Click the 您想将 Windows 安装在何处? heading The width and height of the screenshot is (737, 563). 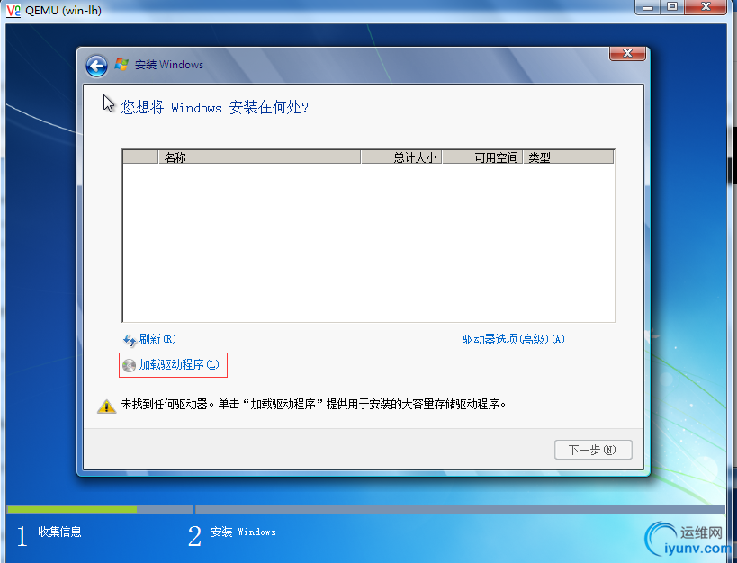[x=215, y=108]
